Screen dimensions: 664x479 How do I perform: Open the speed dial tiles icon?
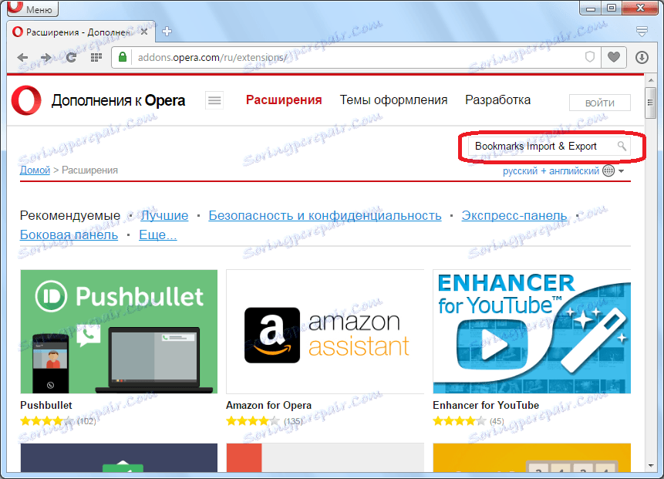click(x=95, y=57)
